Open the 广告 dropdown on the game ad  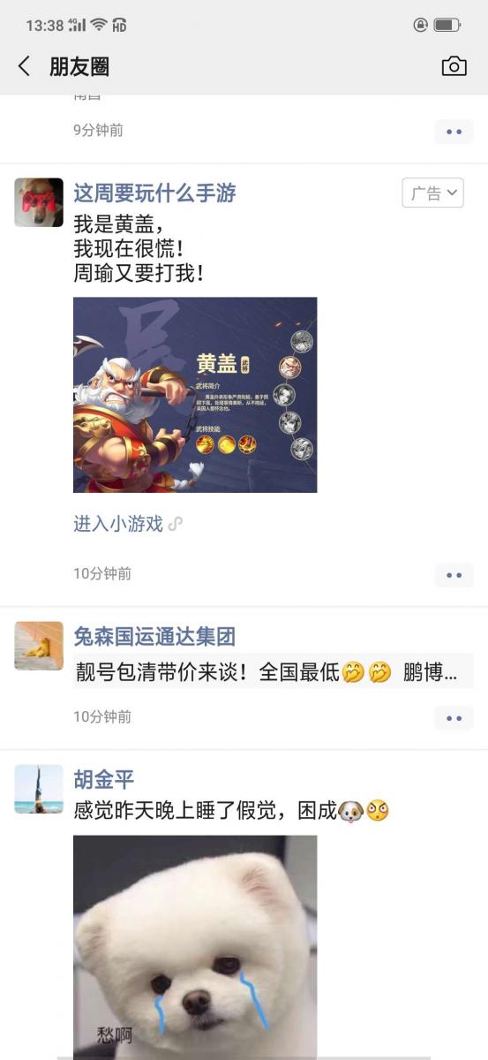click(x=432, y=193)
